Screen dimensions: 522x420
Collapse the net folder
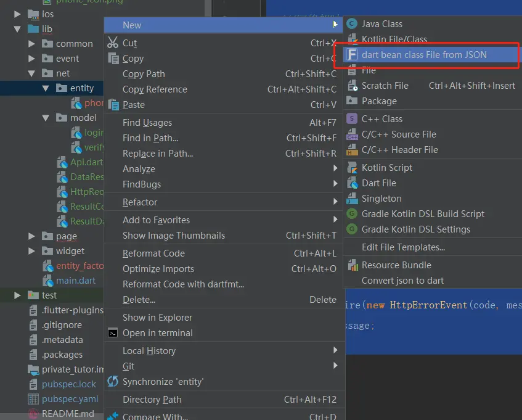[31, 73]
